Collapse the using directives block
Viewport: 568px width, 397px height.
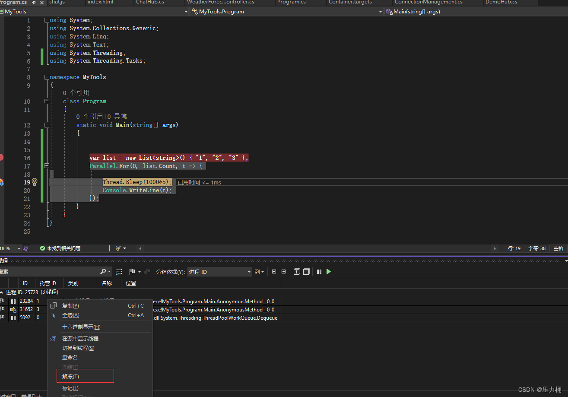point(47,20)
